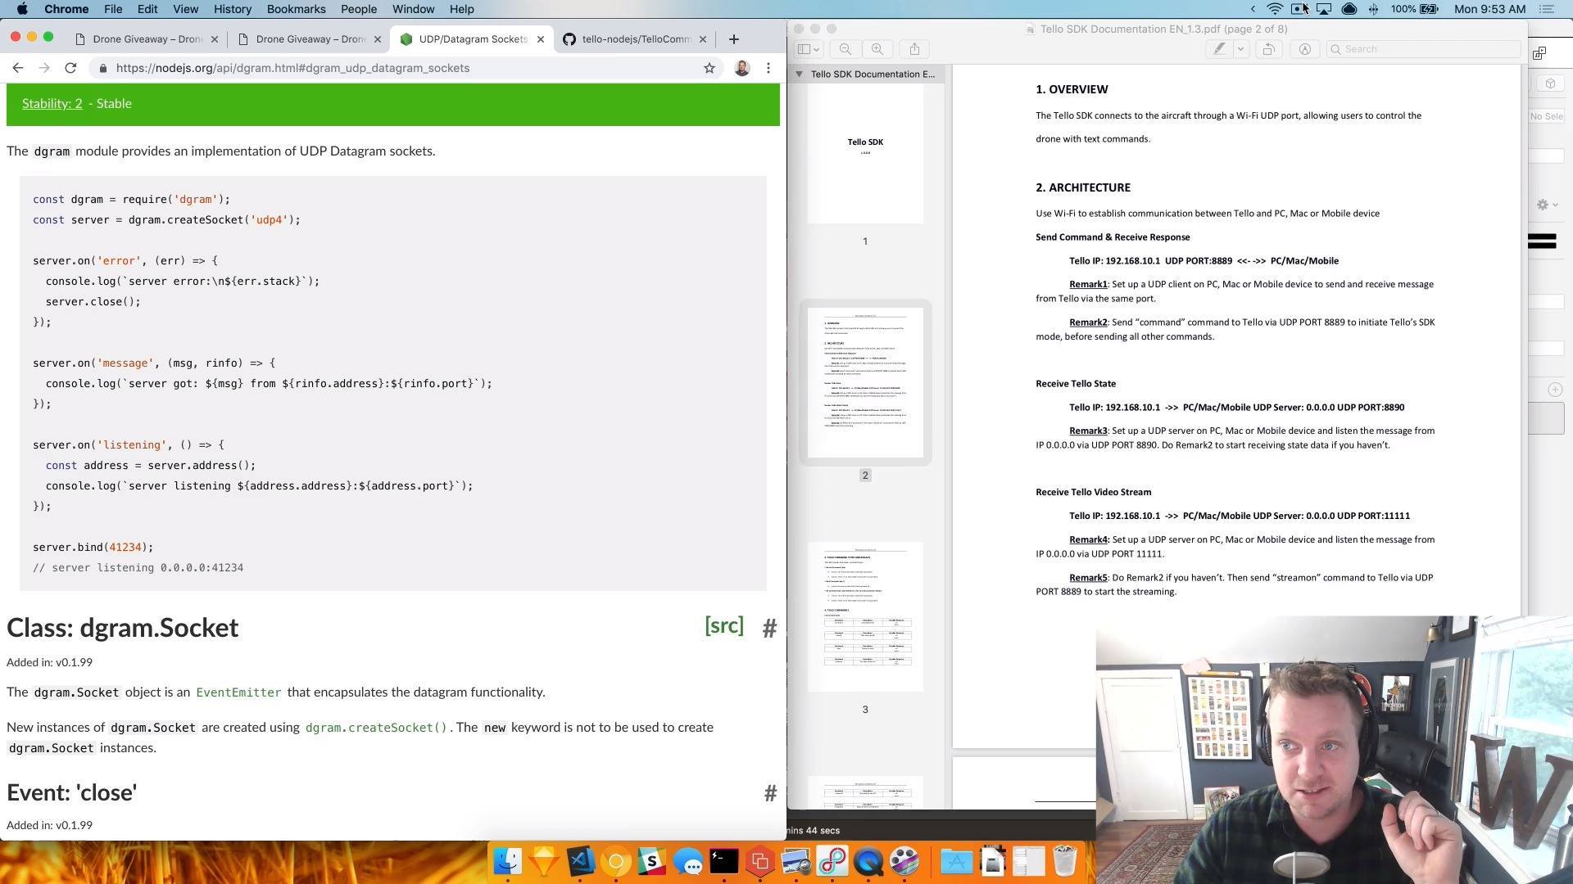Open the AirPlay display menu
Viewport: 1573px width, 884px height.
pyautogui.click(x=1324, y=9)
